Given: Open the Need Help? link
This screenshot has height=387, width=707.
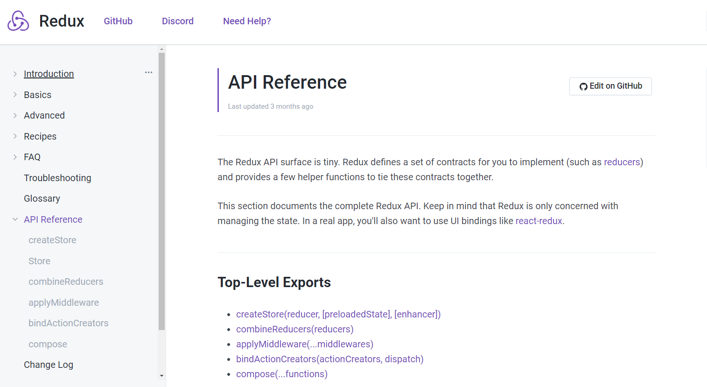Looking at the screenshot, I should pyautogui.click(x=247, y=21).
